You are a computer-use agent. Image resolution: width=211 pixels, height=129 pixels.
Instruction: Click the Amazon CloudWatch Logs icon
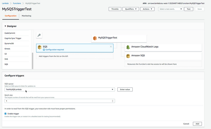click(128, 47)
